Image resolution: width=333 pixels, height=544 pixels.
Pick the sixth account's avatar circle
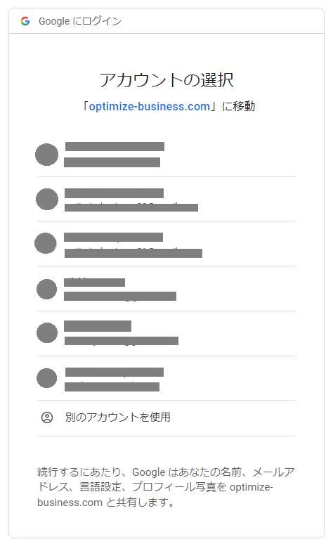click(x=47, y=378)
